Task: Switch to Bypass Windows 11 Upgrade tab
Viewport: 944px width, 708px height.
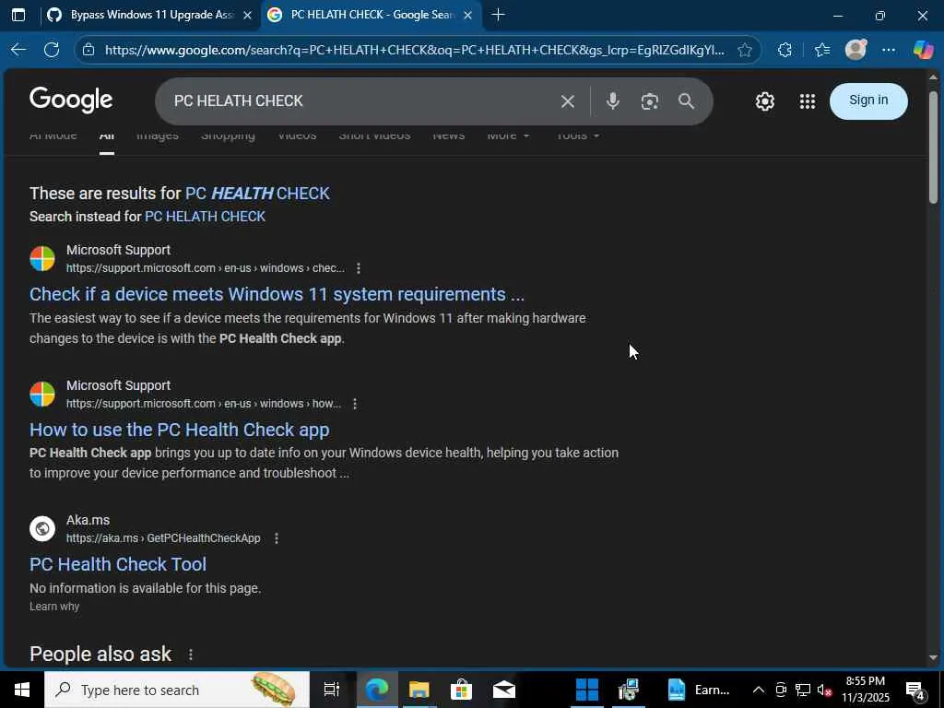Action: click(151, 15)
